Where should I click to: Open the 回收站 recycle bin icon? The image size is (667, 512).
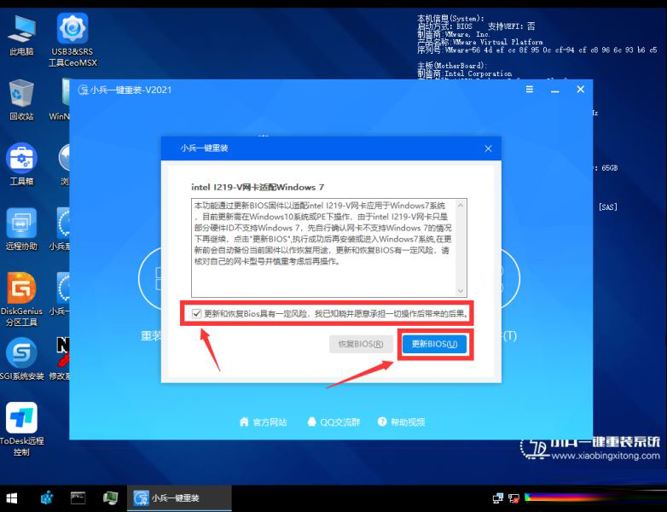coord(21,100)
